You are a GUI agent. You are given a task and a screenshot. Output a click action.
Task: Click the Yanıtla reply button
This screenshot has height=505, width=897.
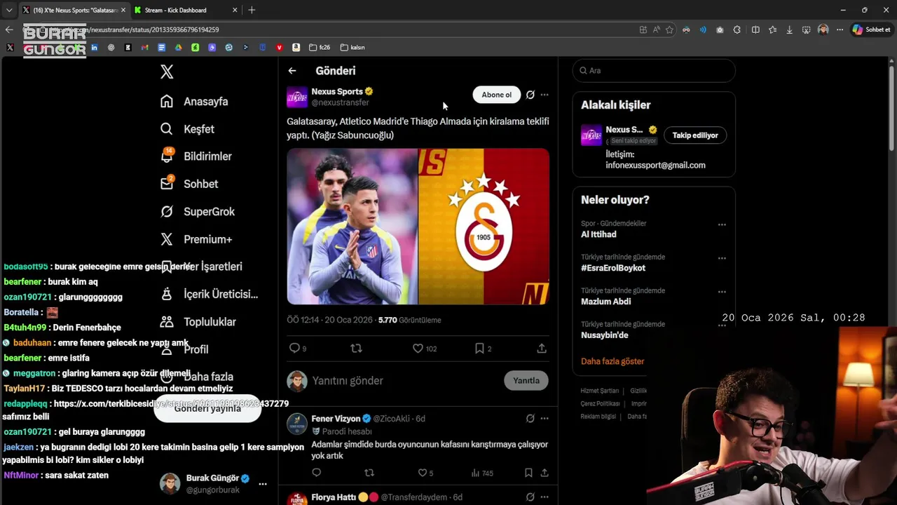(x=526, y=380)
